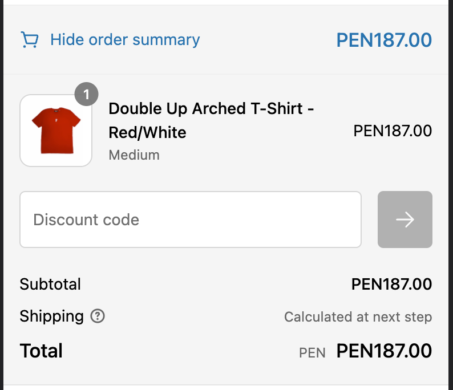Hide the order summary
The image size is (453, 390).
(125, 40)
